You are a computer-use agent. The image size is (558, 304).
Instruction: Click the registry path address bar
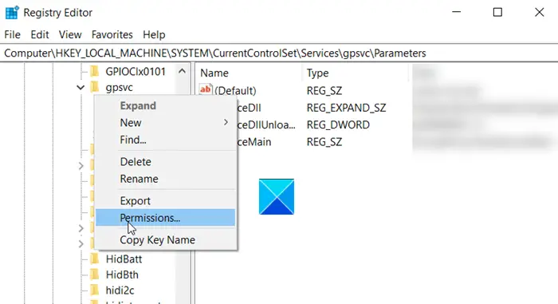point(279,53)
